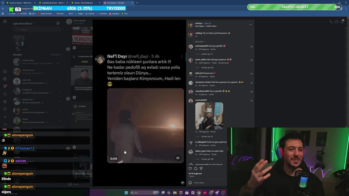Open Chrome from the Windows taskbar

(199, 193)
